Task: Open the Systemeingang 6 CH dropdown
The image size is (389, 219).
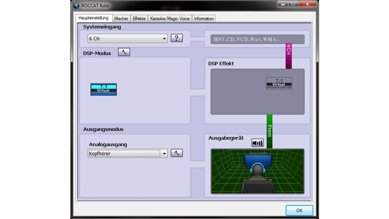Action: pos(128,39)
